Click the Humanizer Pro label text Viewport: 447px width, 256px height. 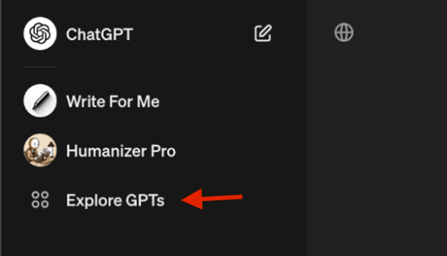tap(121, 151)
